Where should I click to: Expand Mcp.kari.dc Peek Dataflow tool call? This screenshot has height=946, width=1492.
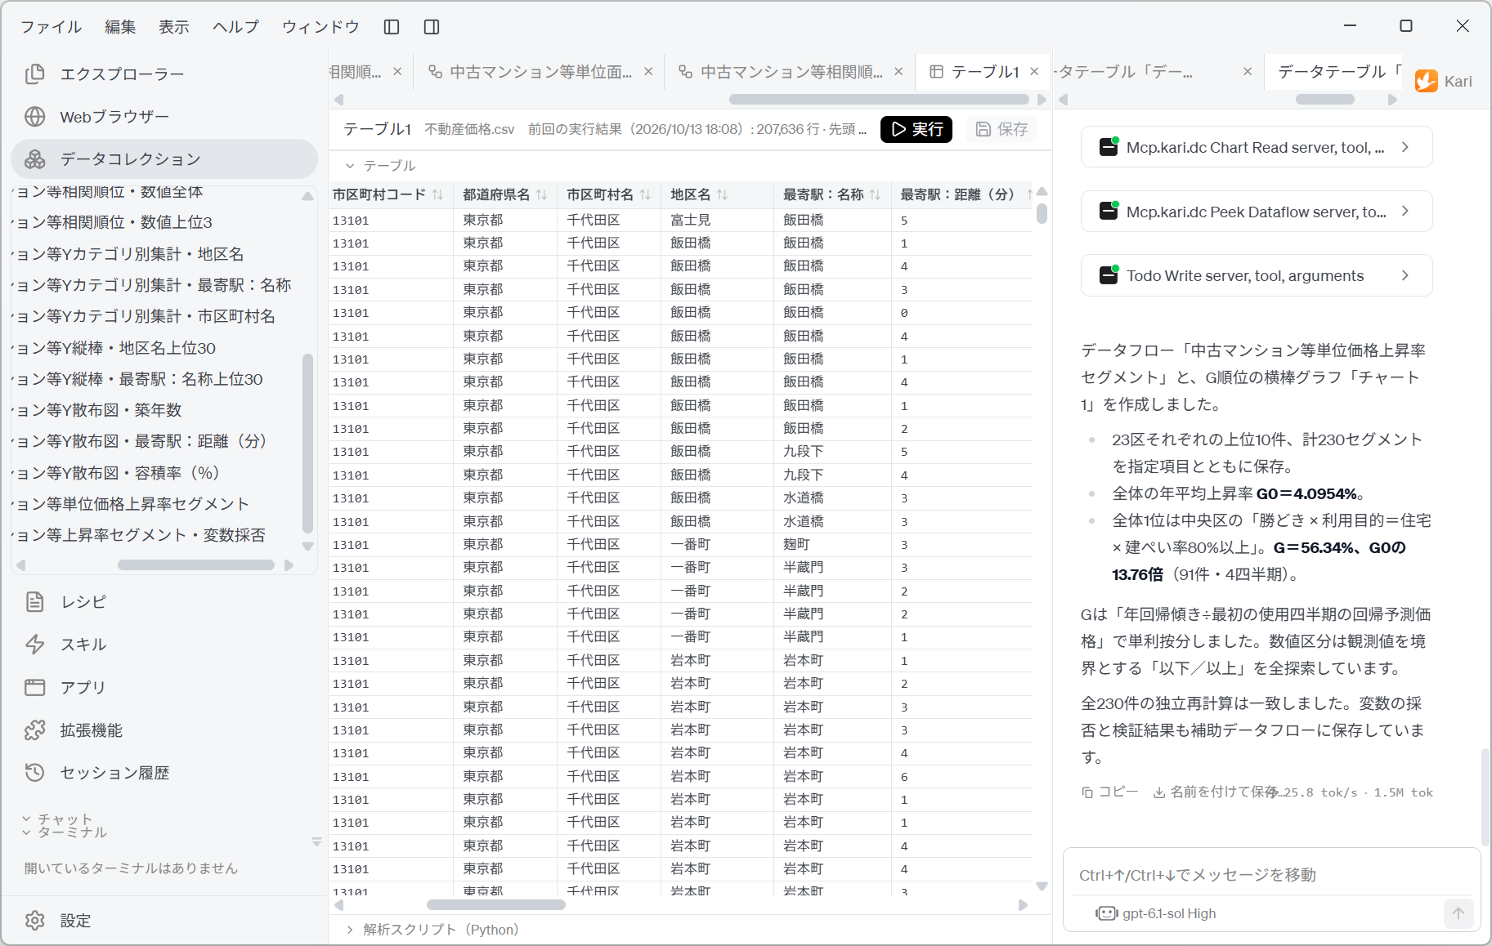pos(1257,212)
